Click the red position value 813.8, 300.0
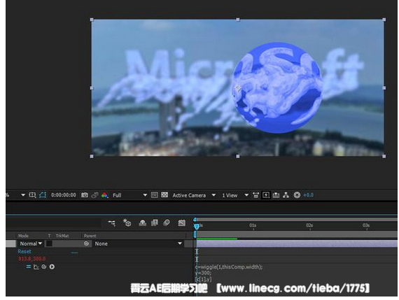Viewport: 399px width, 300px height. 31,259
